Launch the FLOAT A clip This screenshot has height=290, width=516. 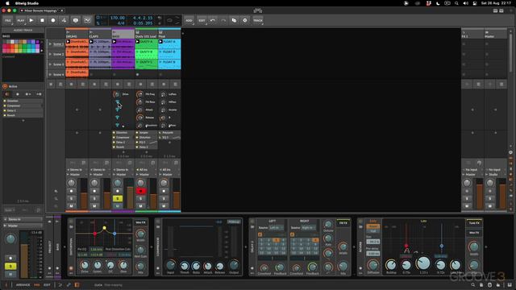pyautogui.click(x=160, y=42)
